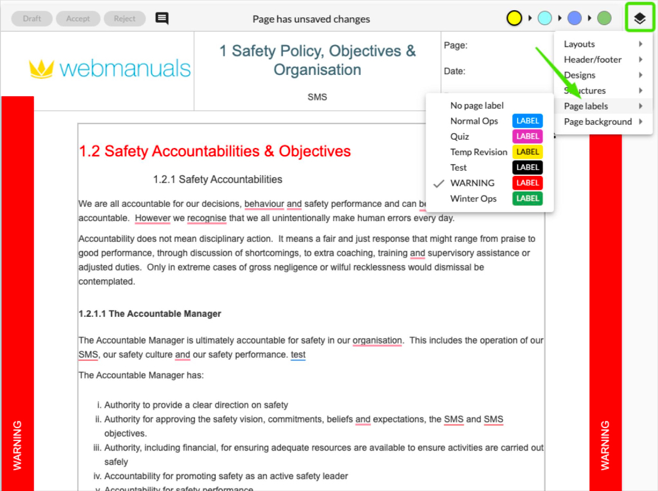Click the underlined word organisation
Image resolution: width=658 pixels, height=491 pixels.
tap(377, 341)
